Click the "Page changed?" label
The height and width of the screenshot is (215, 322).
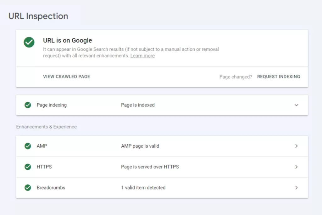(235, 76)
